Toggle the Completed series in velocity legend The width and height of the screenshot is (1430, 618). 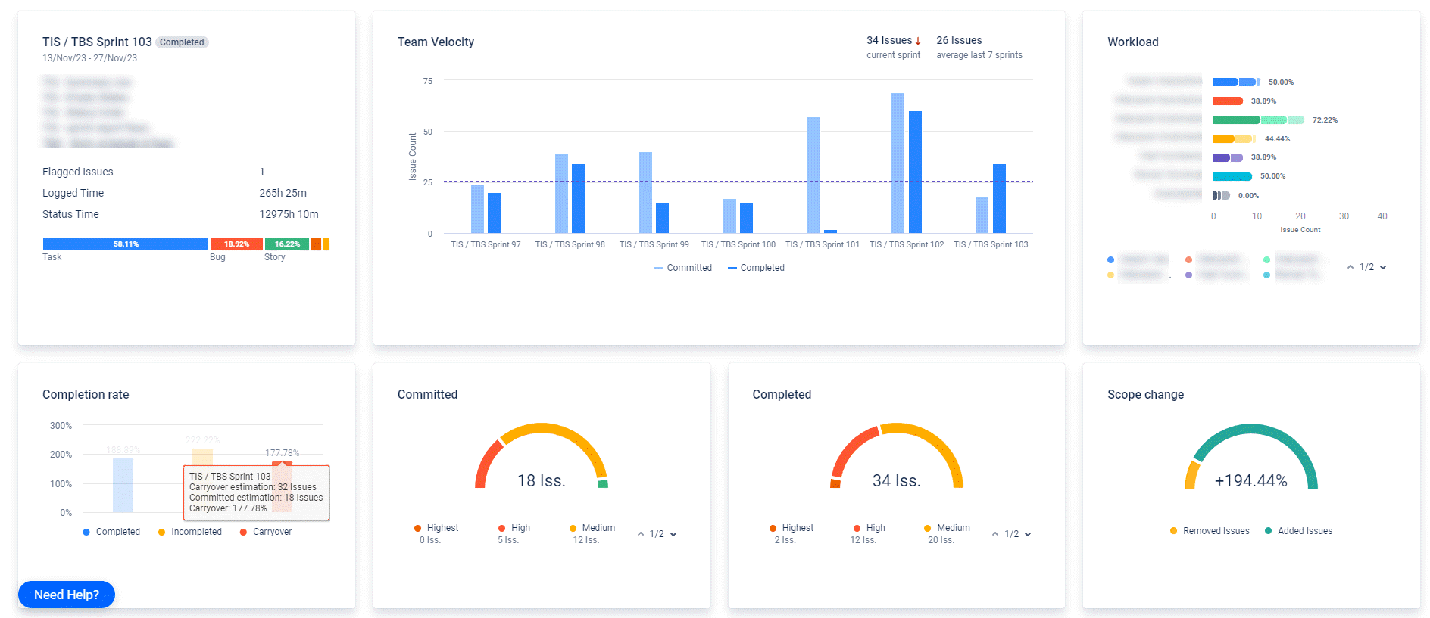click(x=756, y=268)
